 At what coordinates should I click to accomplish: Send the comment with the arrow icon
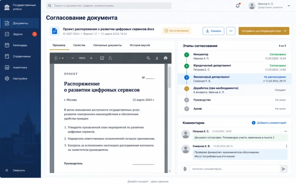click(x=283, y=169)
